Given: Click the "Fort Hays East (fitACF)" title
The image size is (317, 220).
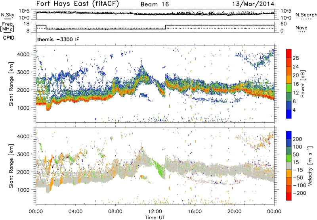Looking at the screenshot, I should pos(78,4).
